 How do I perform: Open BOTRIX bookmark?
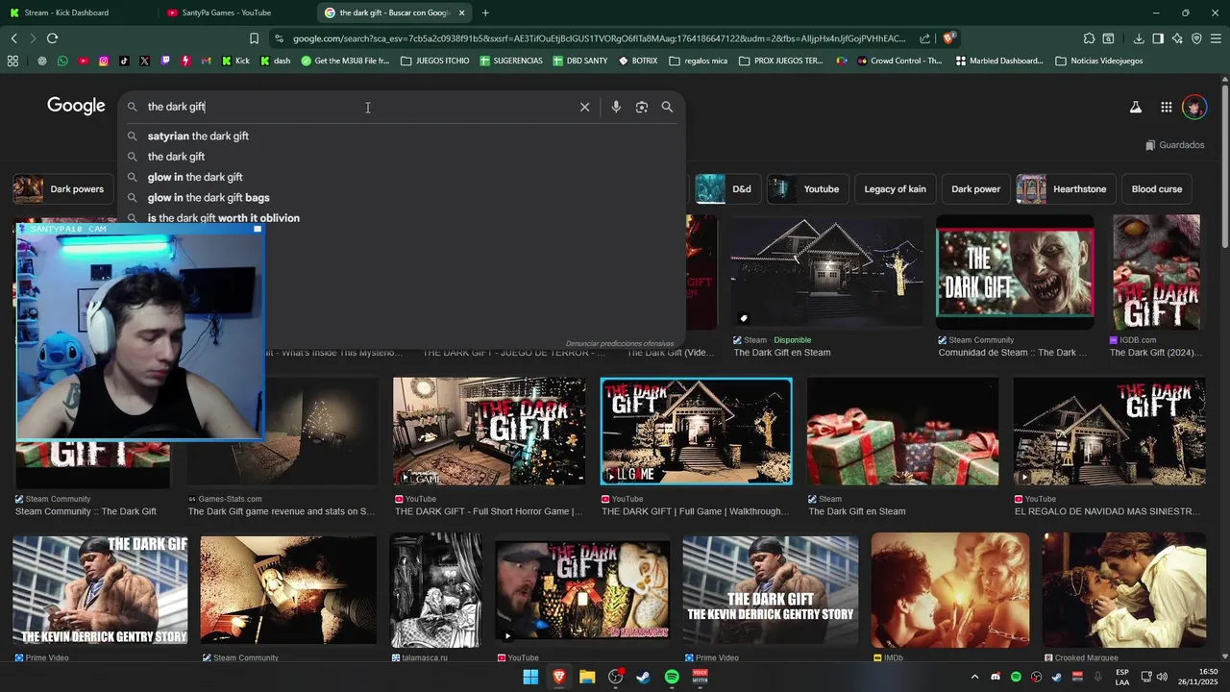(638, 61)
